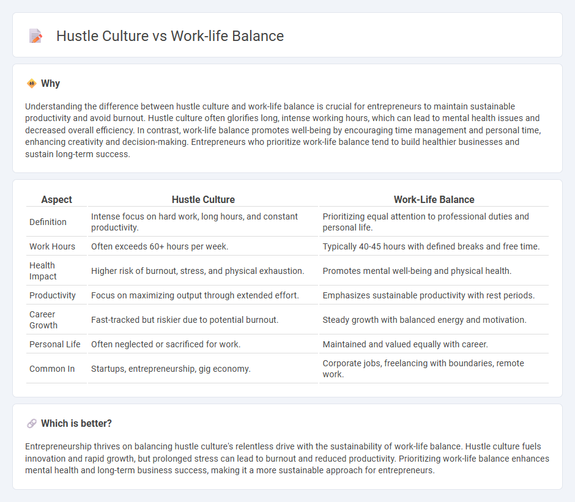This screenshot has height=502, width=575.
Task: Click cell 'Typically 40-45 hours with defined breaks'
Action: (x=434, y=246)
